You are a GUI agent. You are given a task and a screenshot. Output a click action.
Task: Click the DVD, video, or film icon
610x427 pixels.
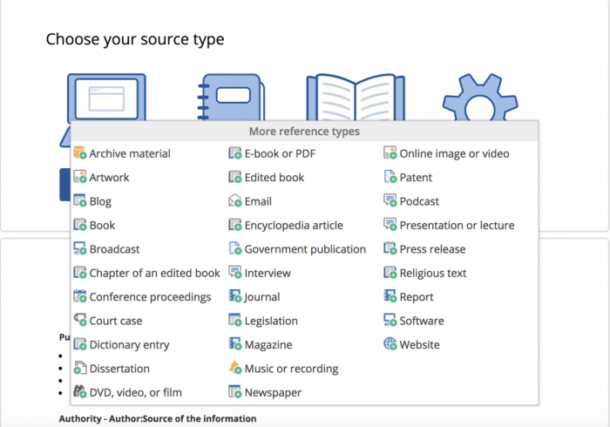click(x=80, y=393)
